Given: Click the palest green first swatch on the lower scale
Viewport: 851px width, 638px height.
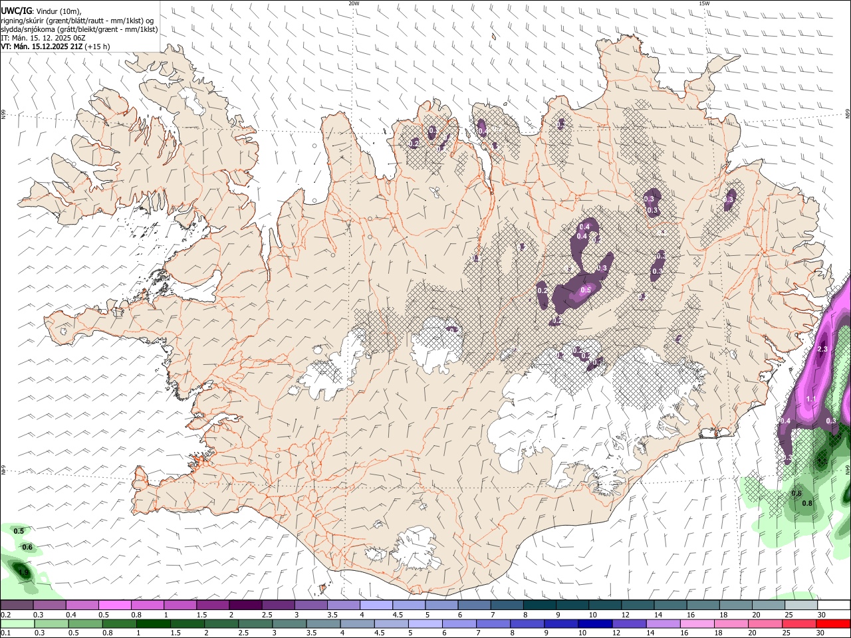Looking at the screenshot, I should point(17,623).
